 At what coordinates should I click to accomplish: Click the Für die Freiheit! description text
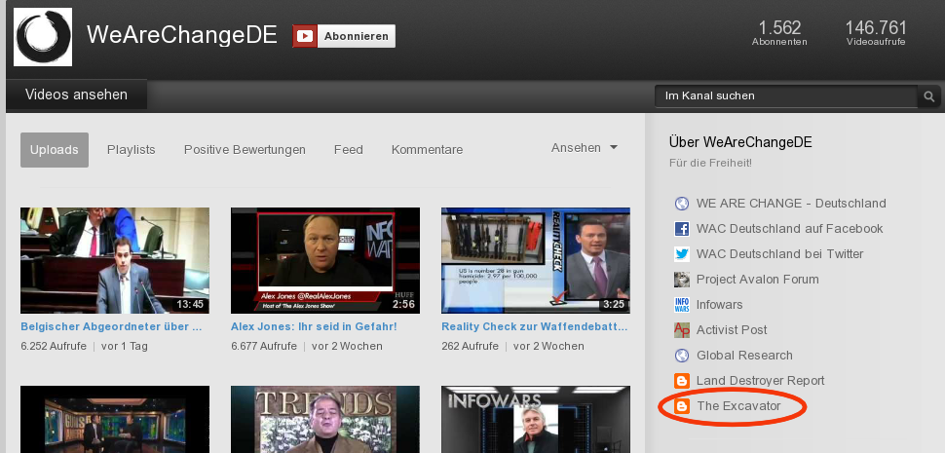pos(710,164)
